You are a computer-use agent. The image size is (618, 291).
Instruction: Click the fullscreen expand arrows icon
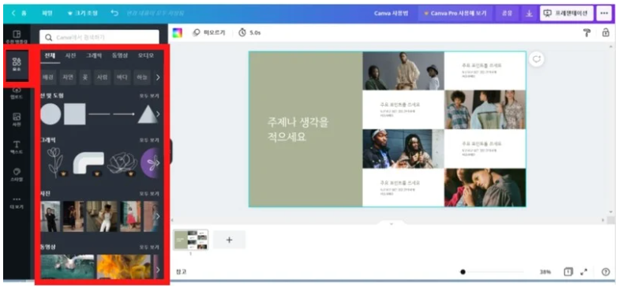[584, 272]
